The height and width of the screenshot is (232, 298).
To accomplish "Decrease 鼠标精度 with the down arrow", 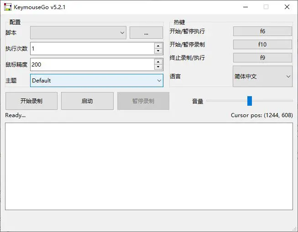I will pyautogui.click(x=158, y=67).
